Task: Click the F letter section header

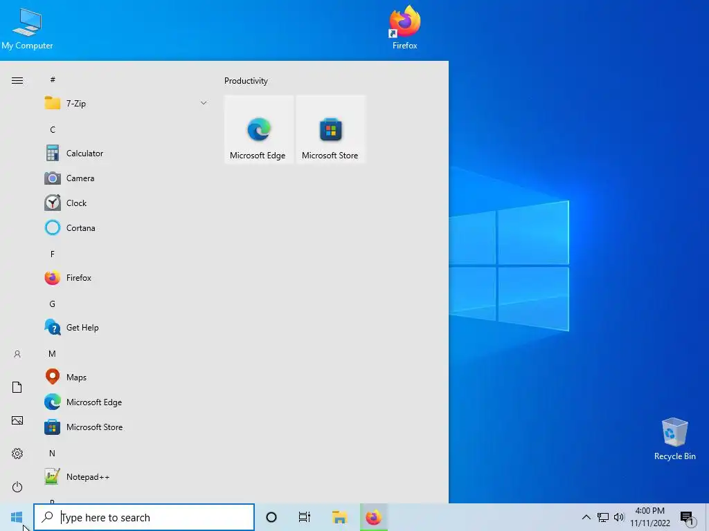Action: point(53,254)
